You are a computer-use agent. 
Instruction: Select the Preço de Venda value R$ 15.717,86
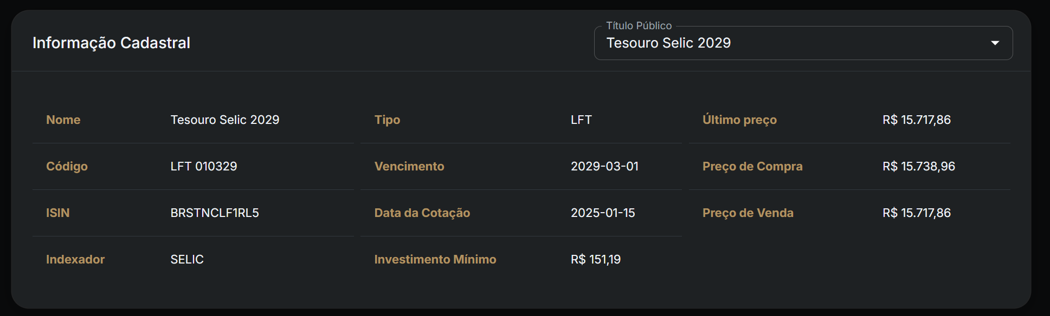[x=916, y=213]
